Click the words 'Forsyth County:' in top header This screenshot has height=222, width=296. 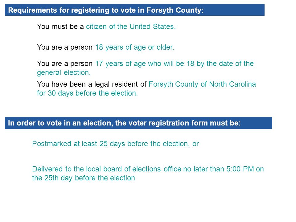(175, 10)
